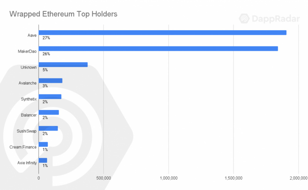
Task: Click the Aave axis label
Action: coord(32,35)
